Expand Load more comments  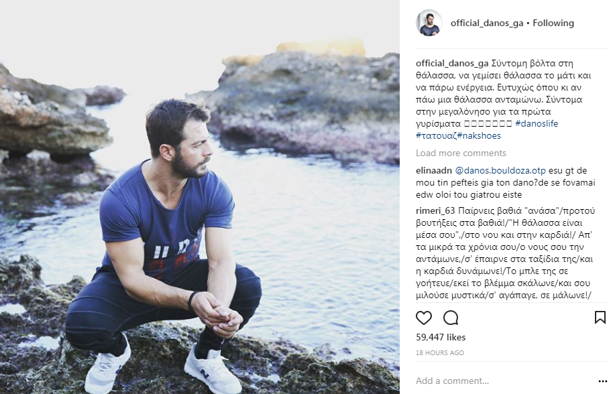point(461,153)
